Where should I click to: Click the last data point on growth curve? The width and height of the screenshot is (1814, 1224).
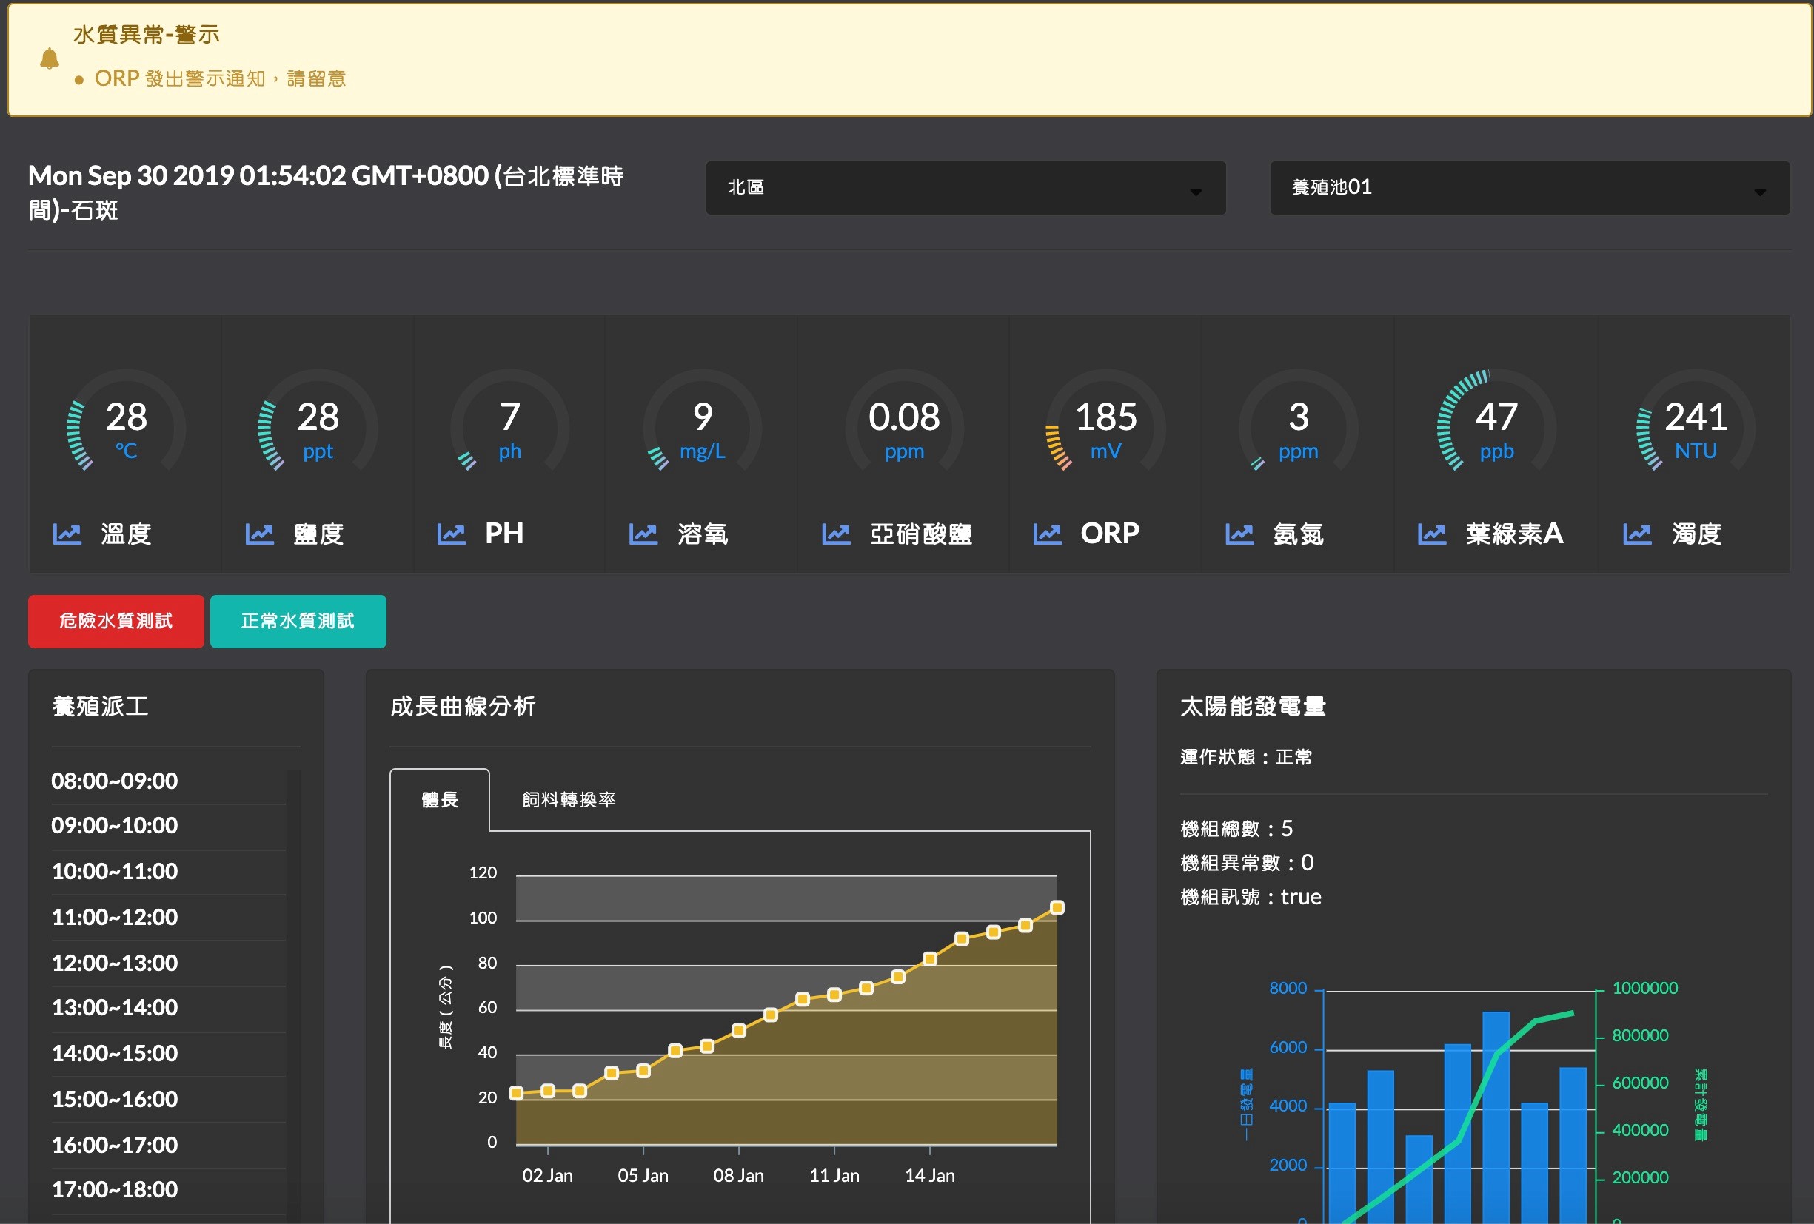pos(1057,907)
